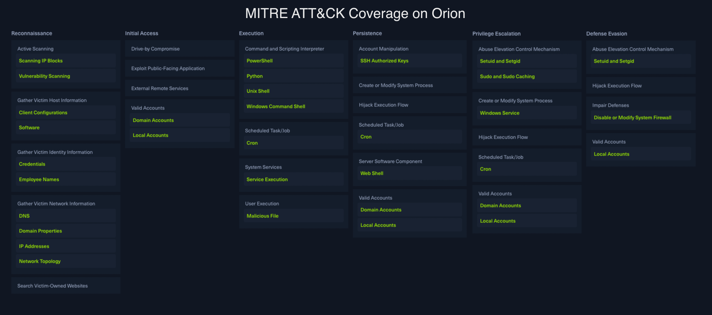
Task: Open Hijack Execution Flow in Defense Evasion
Action: (617, 86)
